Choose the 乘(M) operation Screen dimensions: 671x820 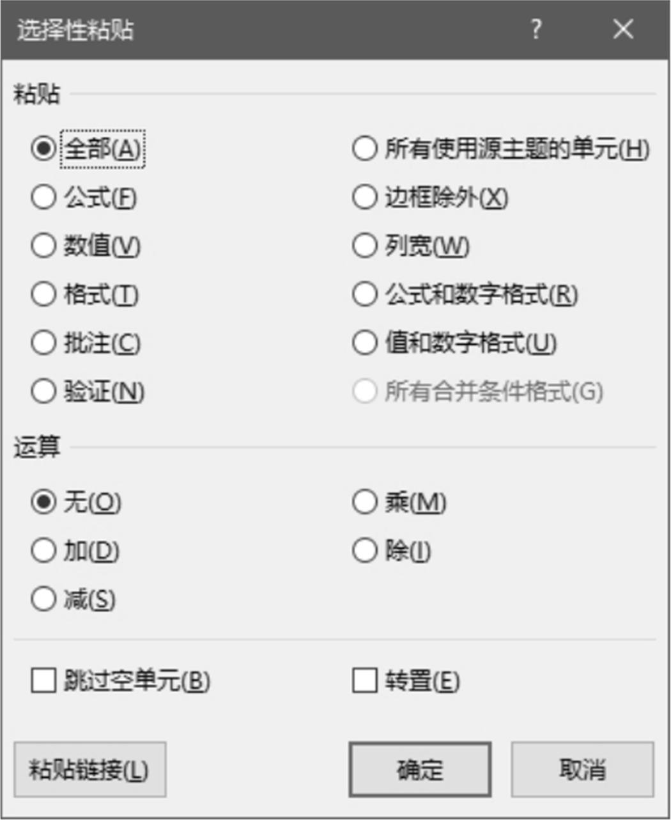(364, 502)
